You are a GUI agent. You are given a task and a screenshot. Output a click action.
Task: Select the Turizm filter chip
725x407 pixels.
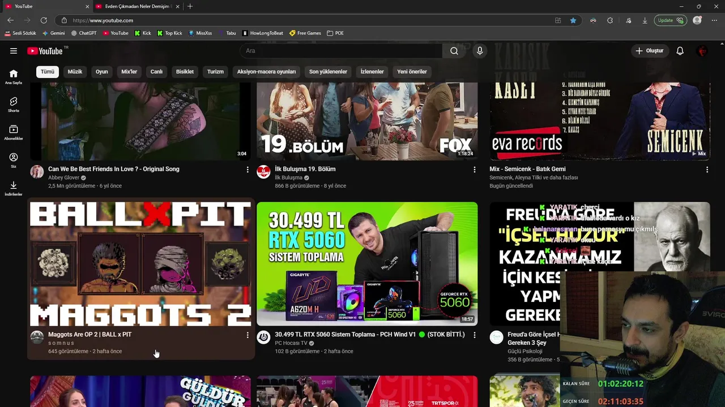pos(215,72)
